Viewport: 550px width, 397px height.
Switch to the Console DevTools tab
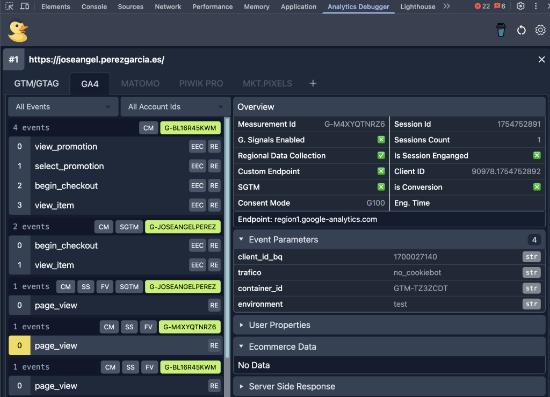(x=94, y=6)
